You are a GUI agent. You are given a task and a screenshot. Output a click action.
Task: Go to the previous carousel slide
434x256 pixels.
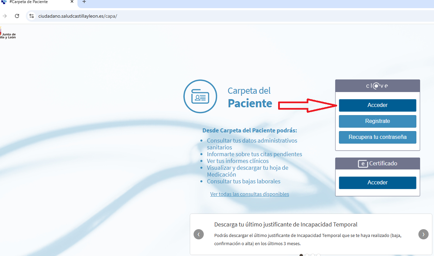pos(199,234)
